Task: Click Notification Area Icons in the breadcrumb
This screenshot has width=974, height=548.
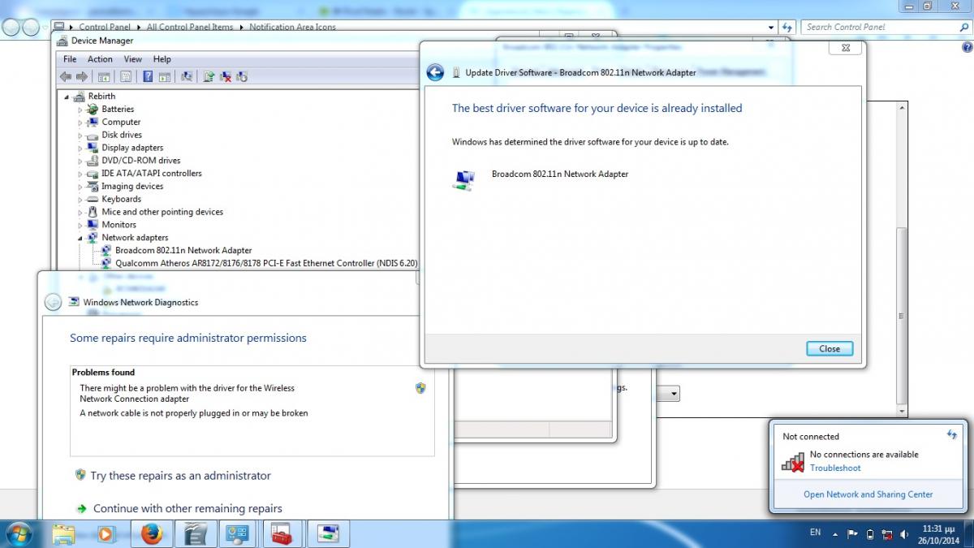Action: click(292, 27)
